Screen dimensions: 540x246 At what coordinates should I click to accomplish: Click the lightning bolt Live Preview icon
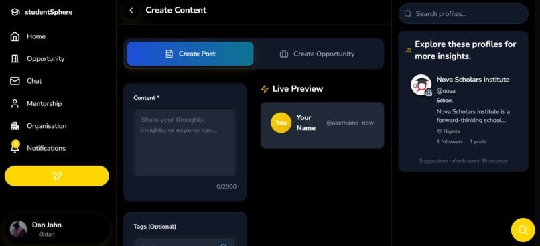pyautogui.click(x=265, y=89)
